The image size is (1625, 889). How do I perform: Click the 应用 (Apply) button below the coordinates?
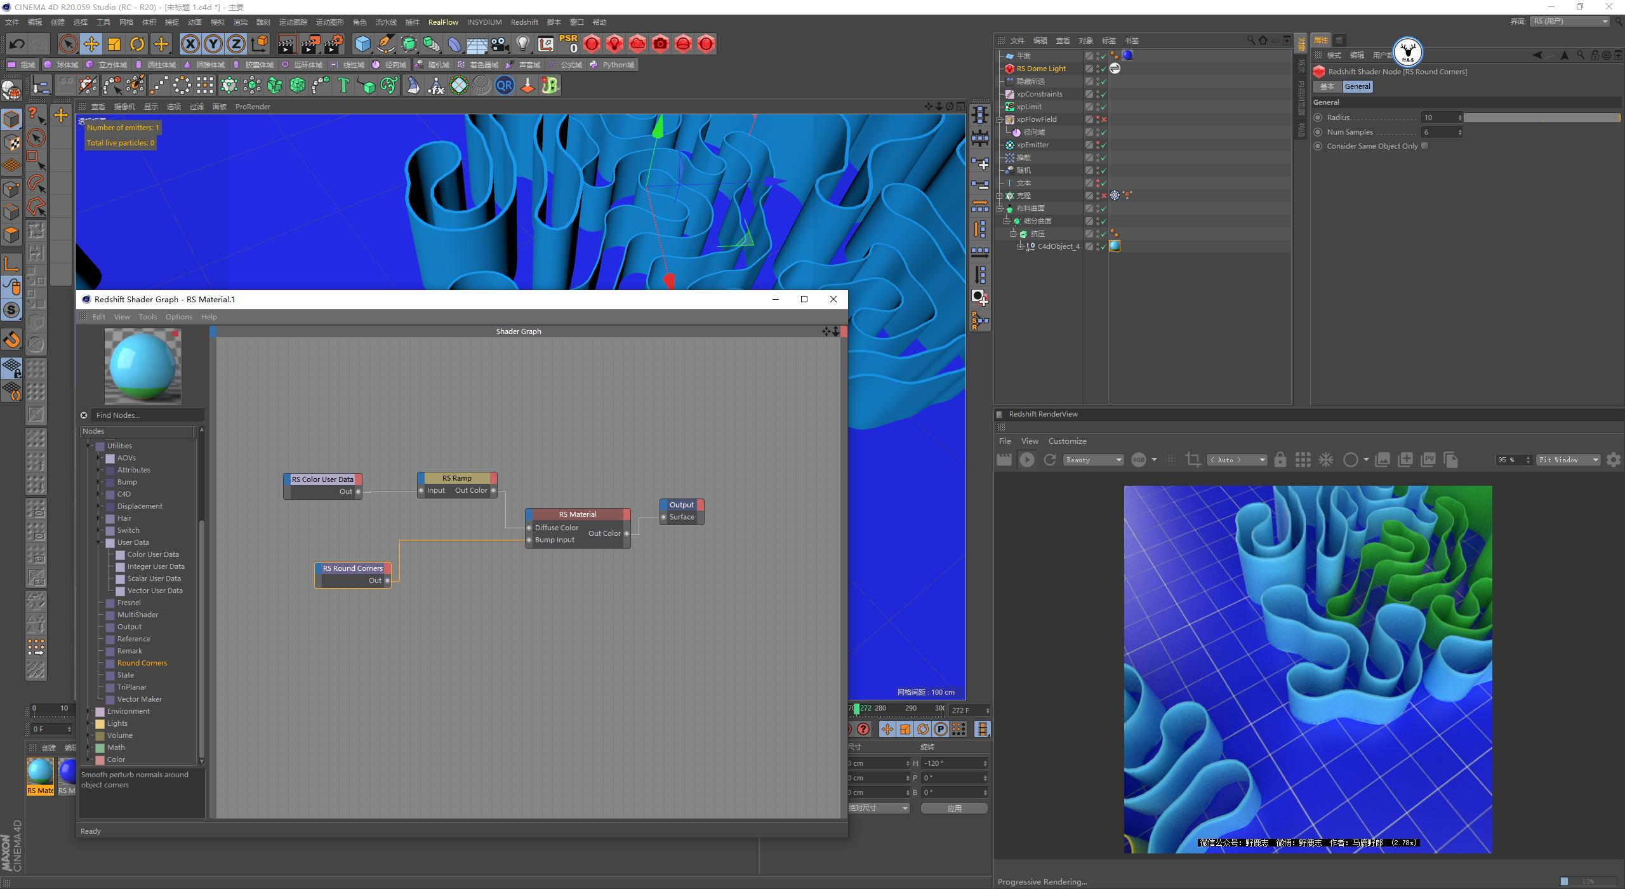pyautogui.click(x=954, y=808)
